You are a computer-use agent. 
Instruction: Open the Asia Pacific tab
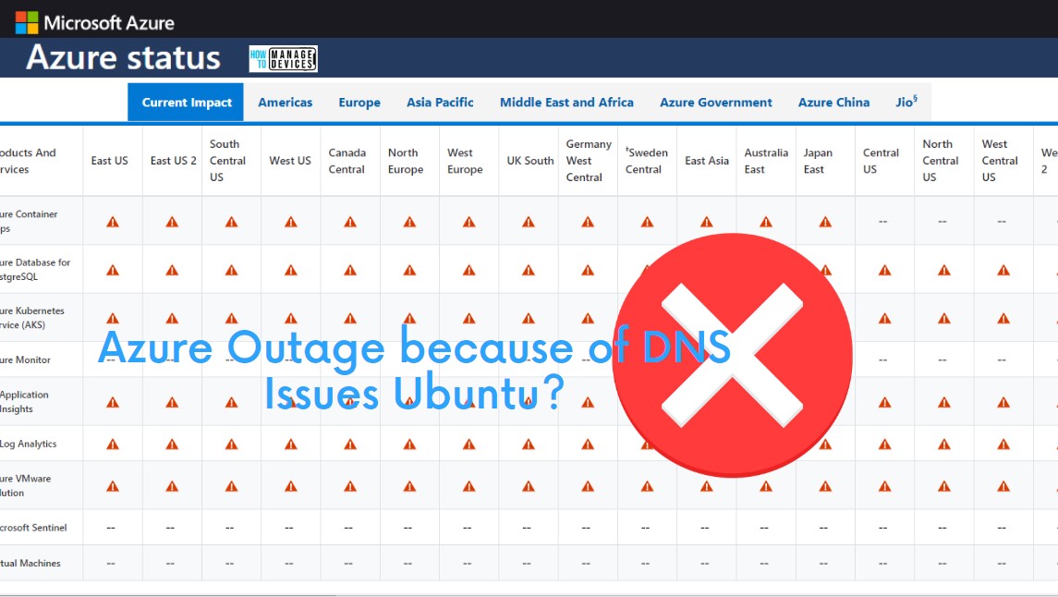[x=440, y=103]
